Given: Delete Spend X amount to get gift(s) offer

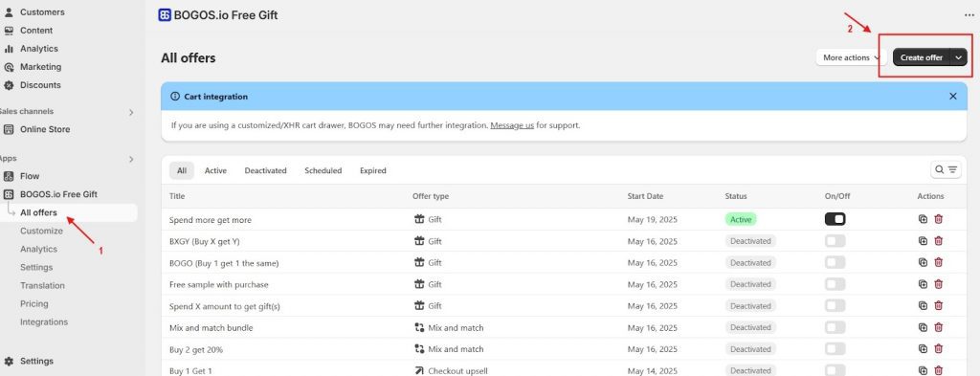Looking at the screenshot, I should pyautogui.click(x=938, y=306).
